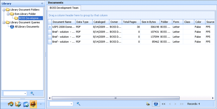This screenshot has height=109, width=217.
Task: Sort by Size in Bytes column header
Action: click(x=150, y=22)
